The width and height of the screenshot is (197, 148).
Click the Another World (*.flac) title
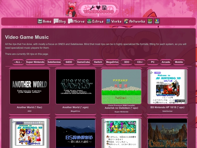coord(30,107)
